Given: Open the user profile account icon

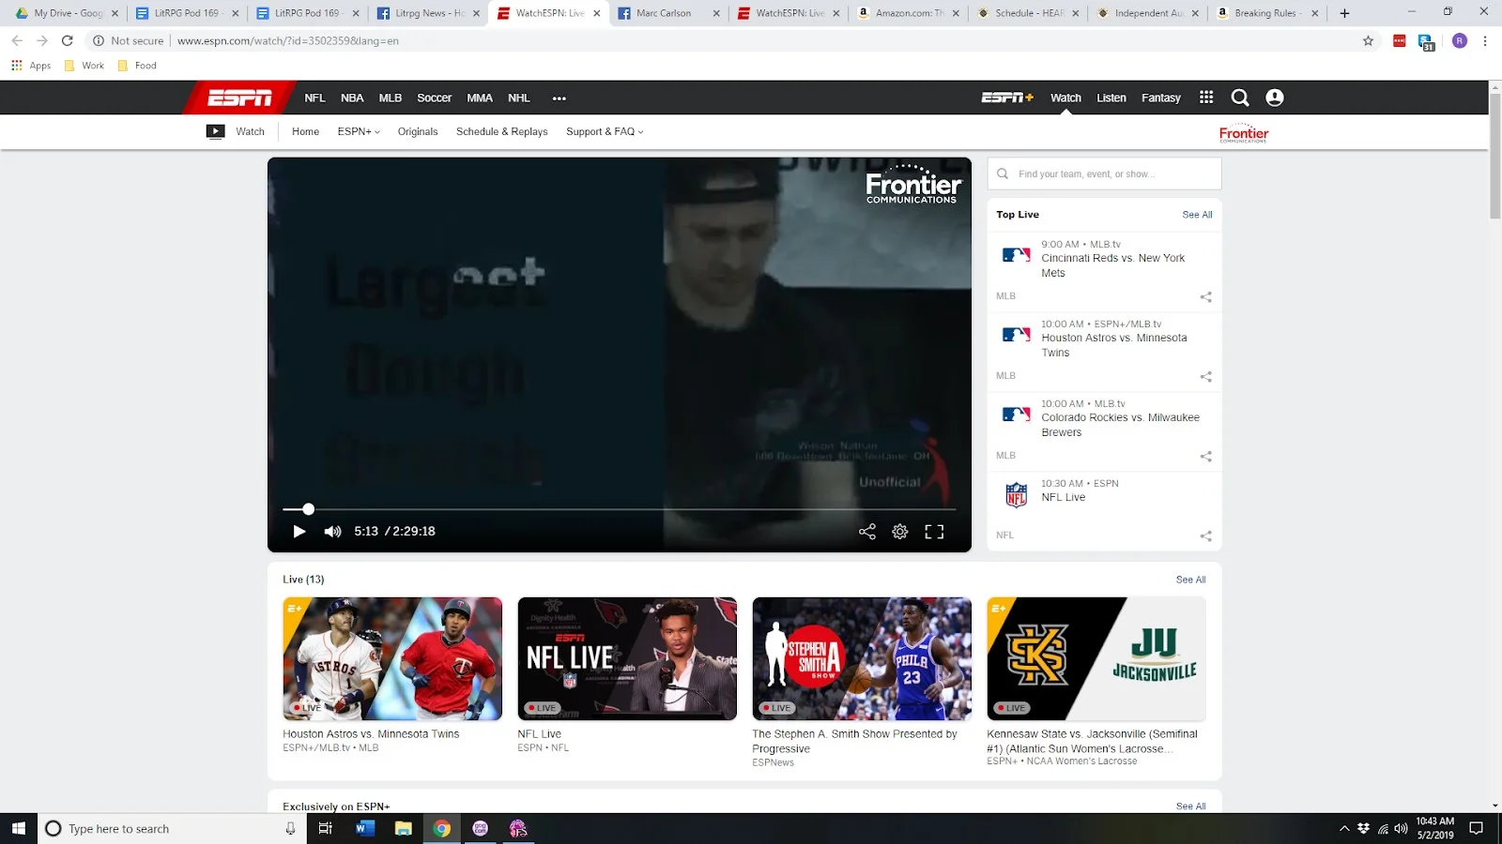Looking at the screenshot, I should (1275, 98).
